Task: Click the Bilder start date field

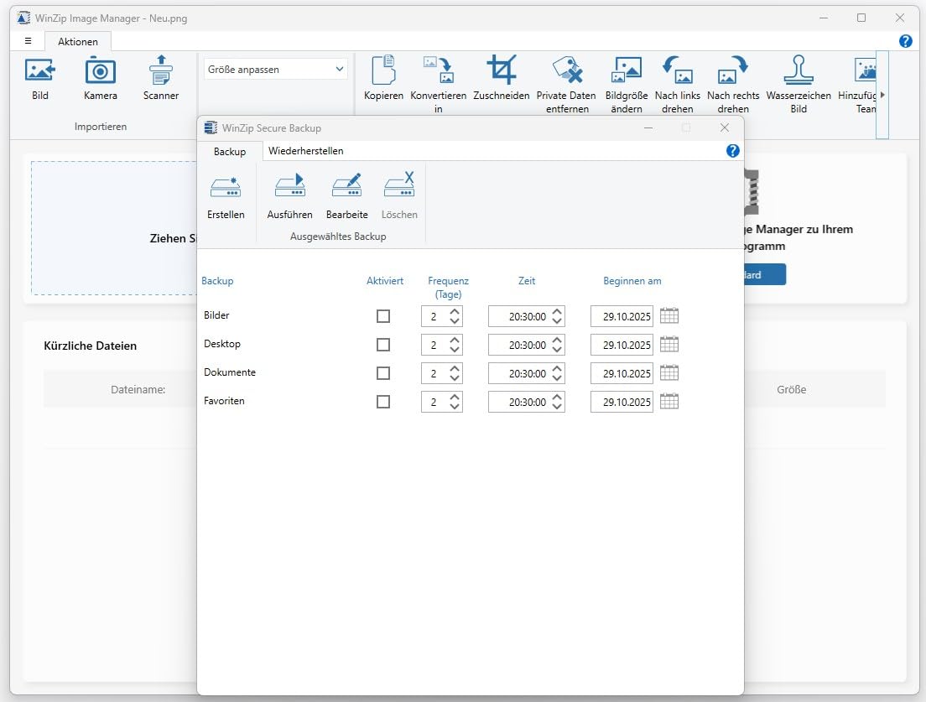Action: [x=622, y=316]
